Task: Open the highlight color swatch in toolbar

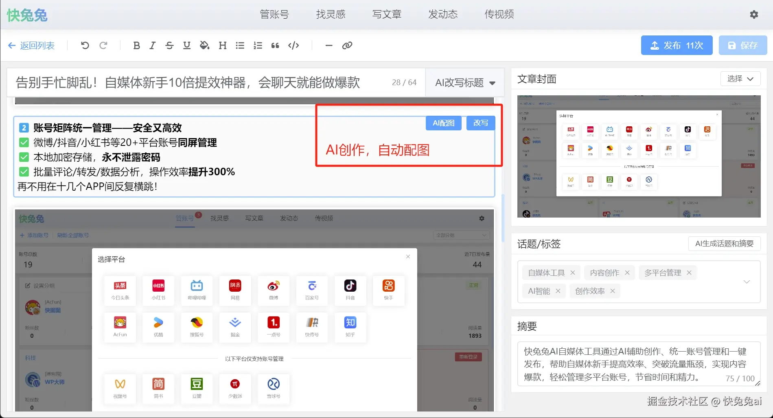Action: pyautogui.click(x=204, y=45)
